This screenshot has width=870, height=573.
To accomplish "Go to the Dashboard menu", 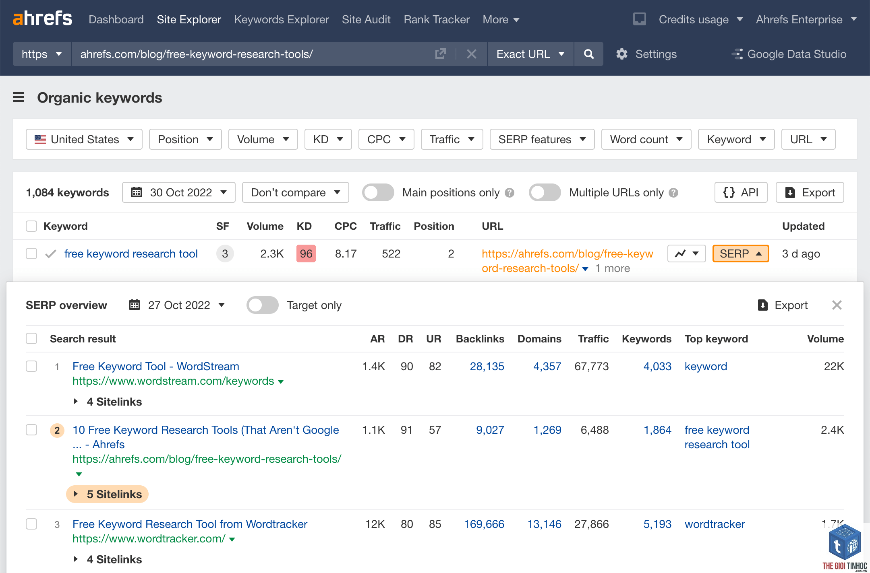I will click(x=116, y=19).
